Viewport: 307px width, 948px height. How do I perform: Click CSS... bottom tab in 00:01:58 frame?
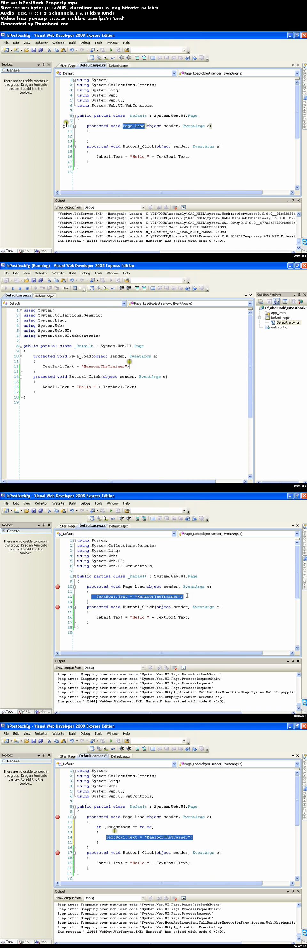coord(26,251)
